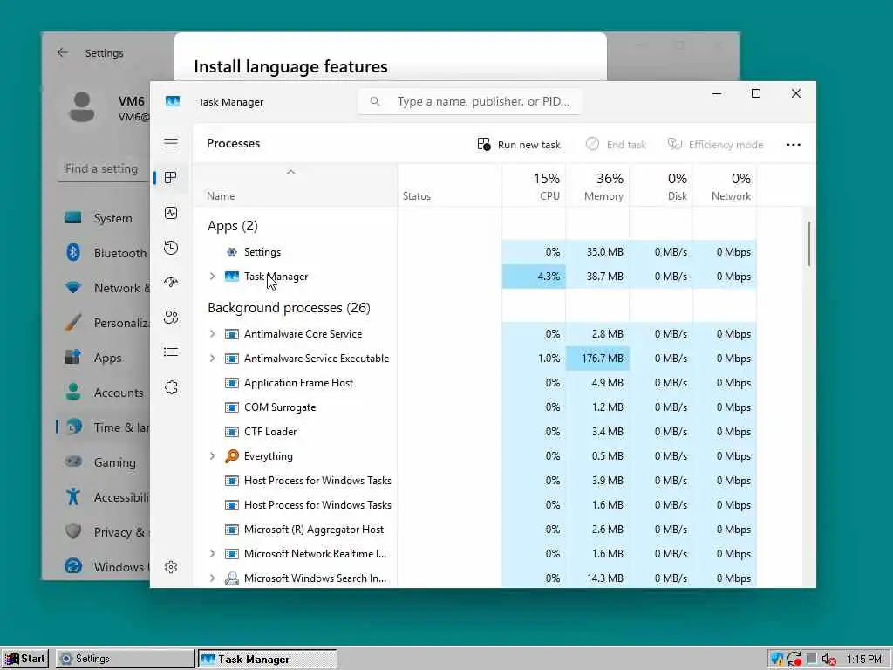Click the Task Manager vertical scrollbar thumb
The image size is (893, 670).
(809, 243)
